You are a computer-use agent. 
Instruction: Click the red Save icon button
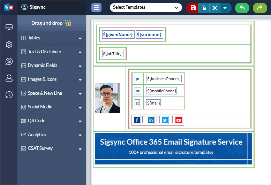click(193, 8)
